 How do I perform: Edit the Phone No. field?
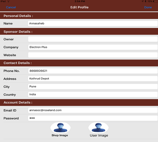[x=93, y=71]
